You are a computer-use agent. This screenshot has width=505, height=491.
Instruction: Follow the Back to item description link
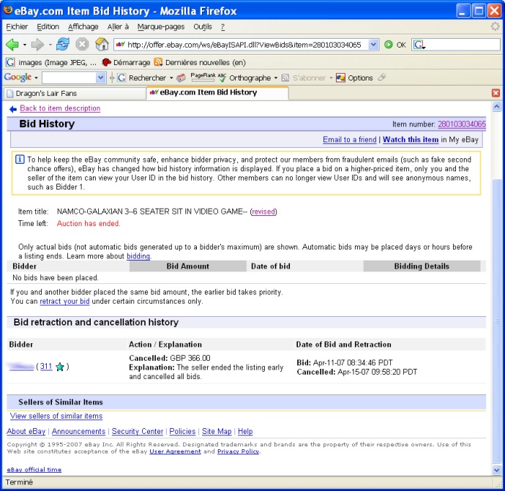click(60, 108)
